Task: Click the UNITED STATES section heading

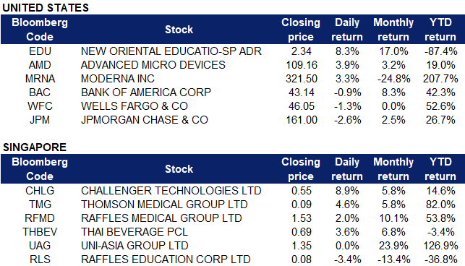Action: (x=46, y=8)
